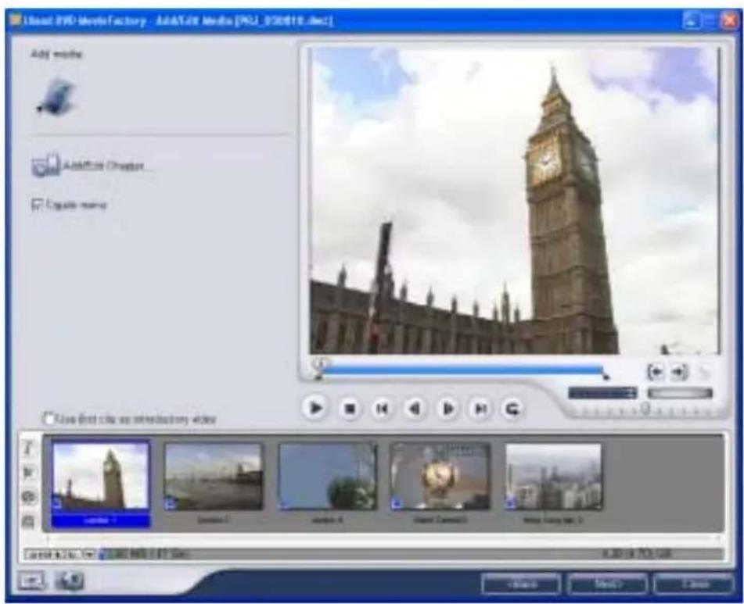744x604 pixels.
Task: Jump to the end of the clip
Action: pyautogui.click(x=480, y=409)
